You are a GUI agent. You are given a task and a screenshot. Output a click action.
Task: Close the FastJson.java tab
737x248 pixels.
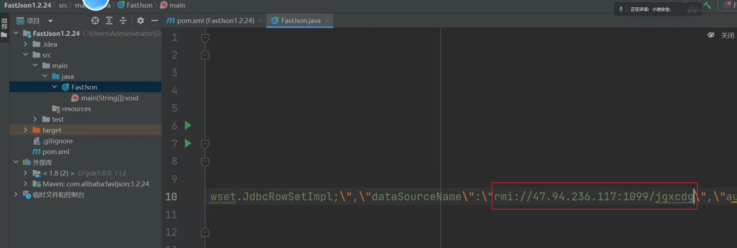point(327,21)
